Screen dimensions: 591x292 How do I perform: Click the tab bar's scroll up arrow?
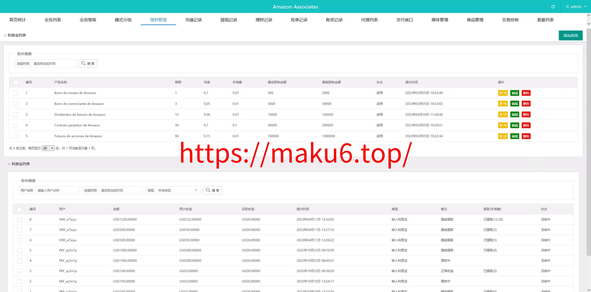589,15
